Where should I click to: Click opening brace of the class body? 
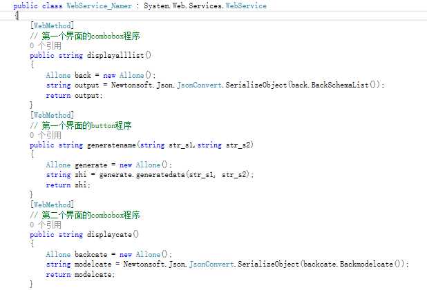[x=17, y=15]
